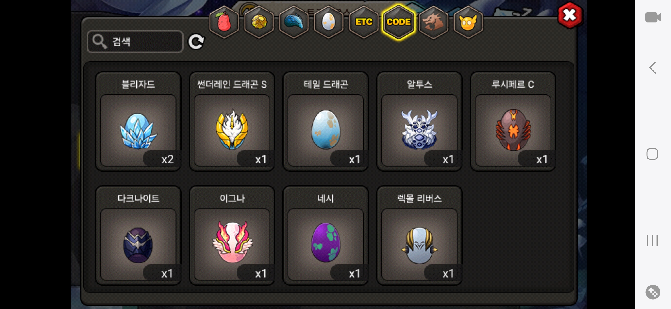Pick the 테일 드래곤 spotted egg
Image resolution: width=671 pixels, height=309 pixels.
coord(326,121)
